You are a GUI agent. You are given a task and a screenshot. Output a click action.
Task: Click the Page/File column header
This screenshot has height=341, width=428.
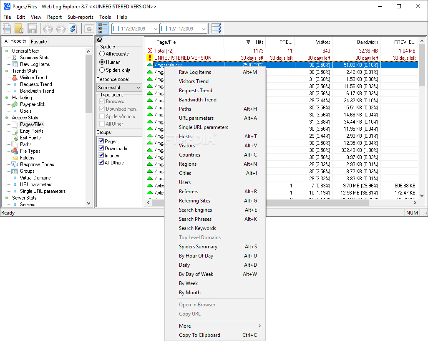point(184,42)
